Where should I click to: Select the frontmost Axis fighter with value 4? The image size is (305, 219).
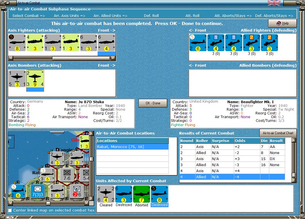coord(107,43)
